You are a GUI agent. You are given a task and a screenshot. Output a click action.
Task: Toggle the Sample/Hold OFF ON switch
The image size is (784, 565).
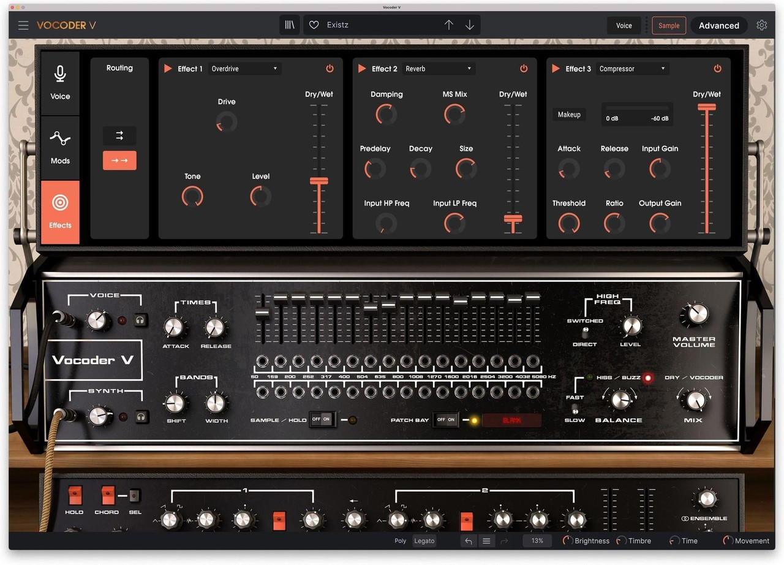[322, 420]
